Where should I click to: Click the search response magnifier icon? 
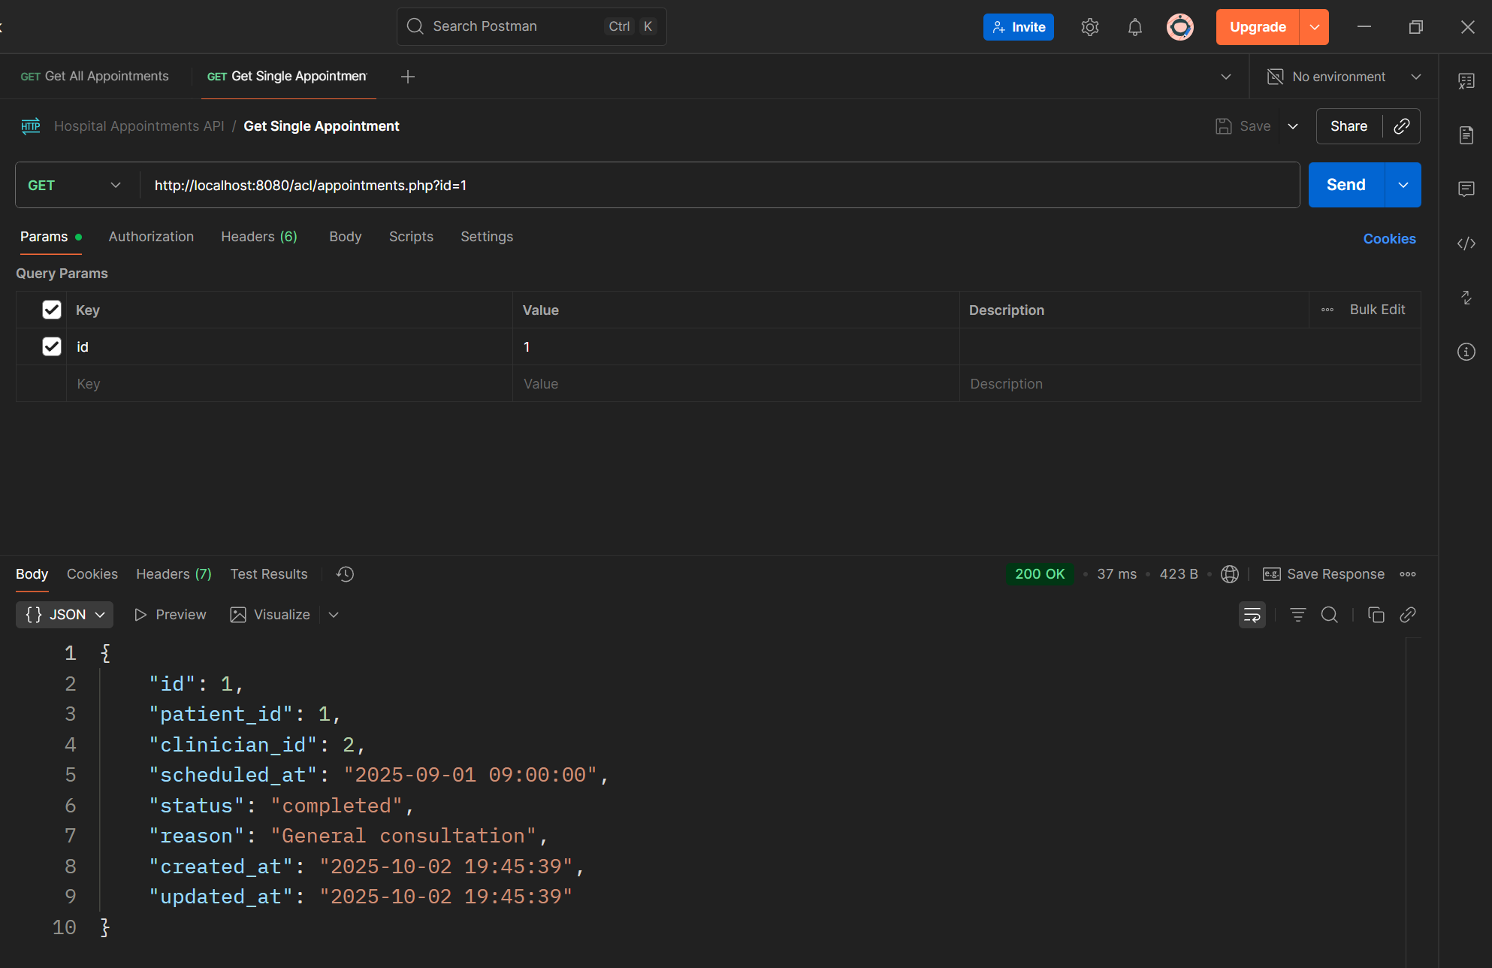click(1329, 615)
